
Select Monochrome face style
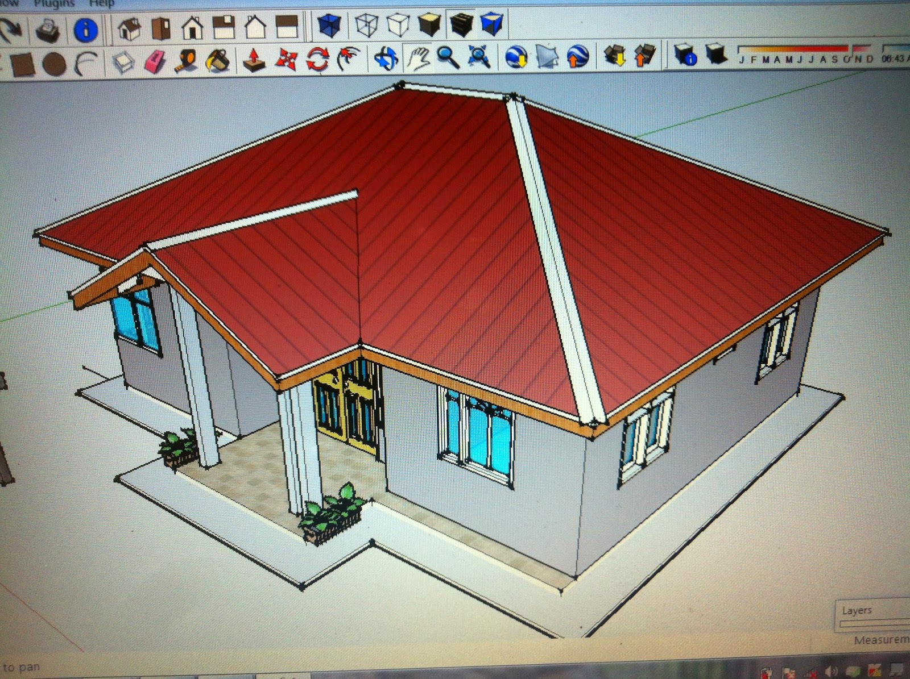point(491,24)
